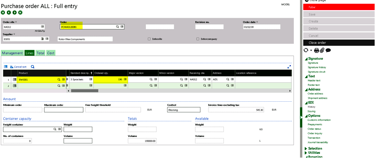The image size is (375, 158).
Task: Open the grid card view icon
Action: [5, 67]
